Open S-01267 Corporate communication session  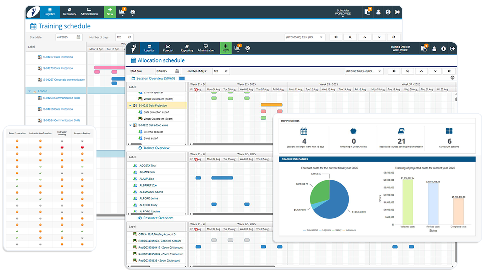click(64, 80)
